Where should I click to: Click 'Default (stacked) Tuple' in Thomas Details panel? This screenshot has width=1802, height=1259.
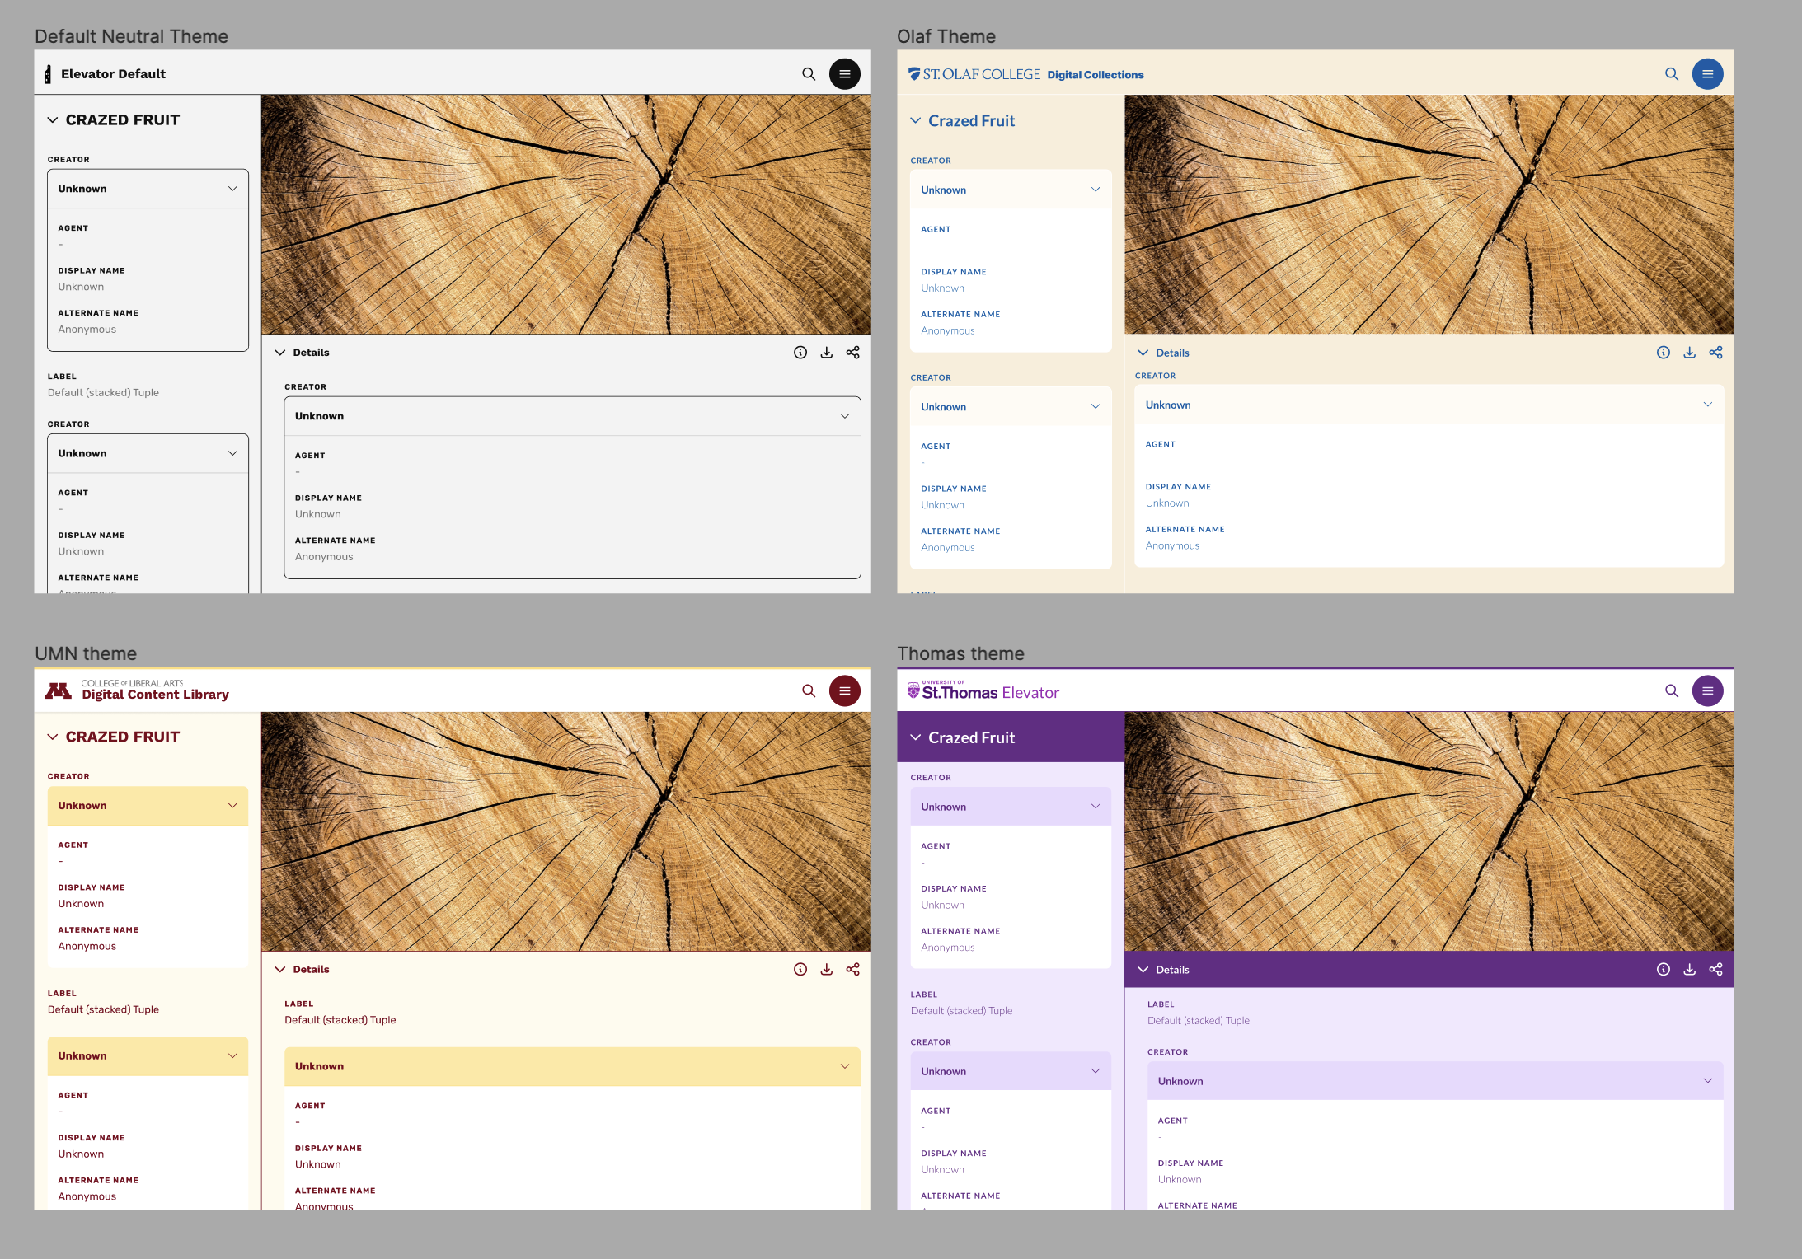(x=1199, y=1021)
